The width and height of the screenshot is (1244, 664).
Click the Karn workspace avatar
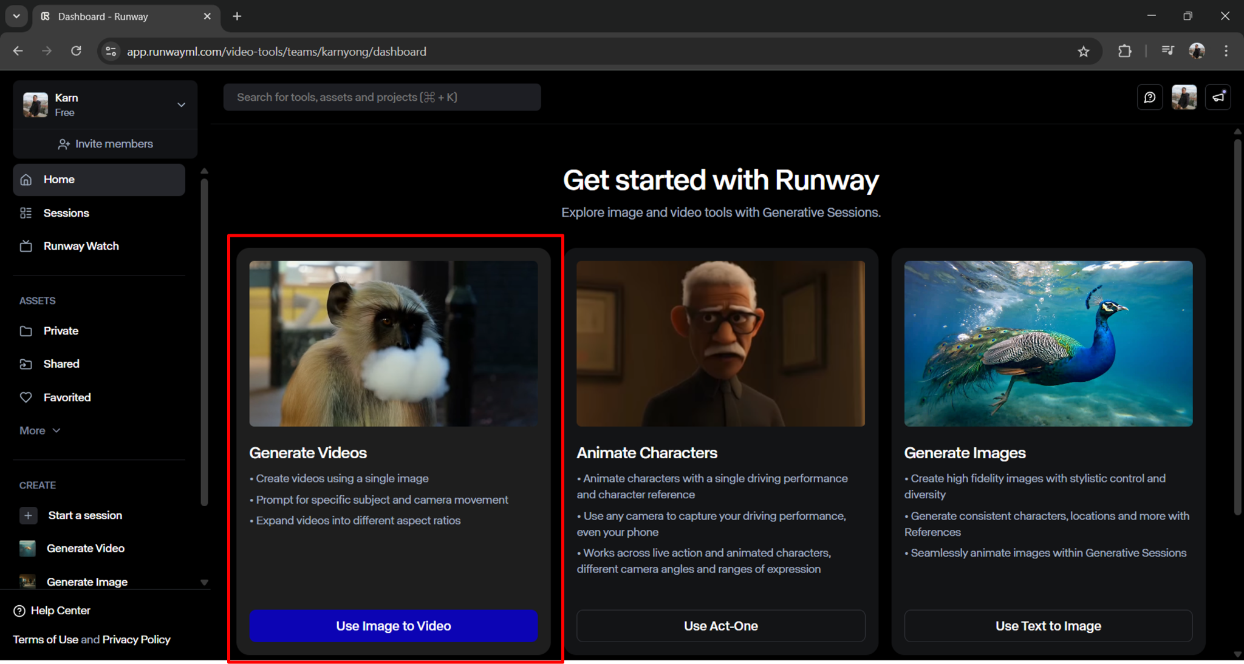coord(35,104)
